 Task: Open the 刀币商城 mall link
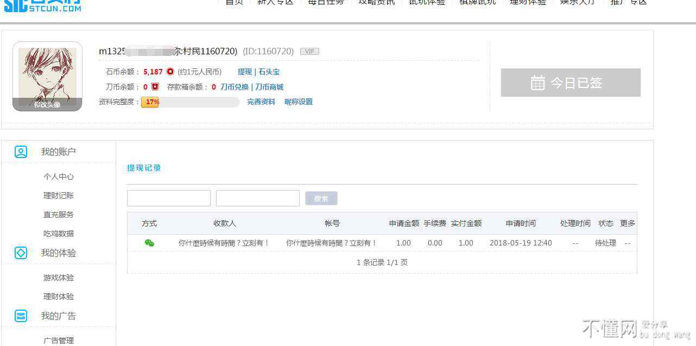point(269,87)
